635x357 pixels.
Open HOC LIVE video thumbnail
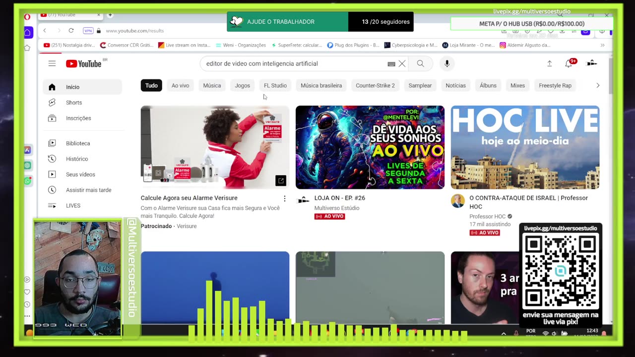coord(525,147)
